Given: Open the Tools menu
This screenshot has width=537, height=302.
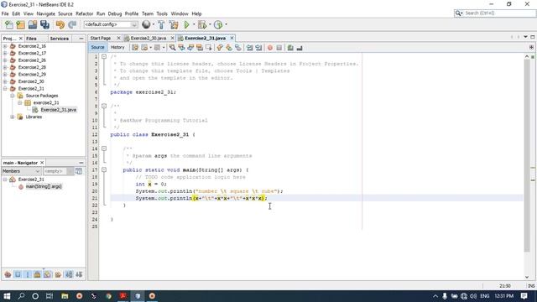Looking at the screenshot, I should pyautogui.click(x=162, y=13).
